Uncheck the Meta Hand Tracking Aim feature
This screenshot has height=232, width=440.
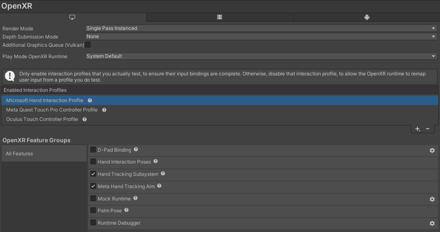[93, 187]
